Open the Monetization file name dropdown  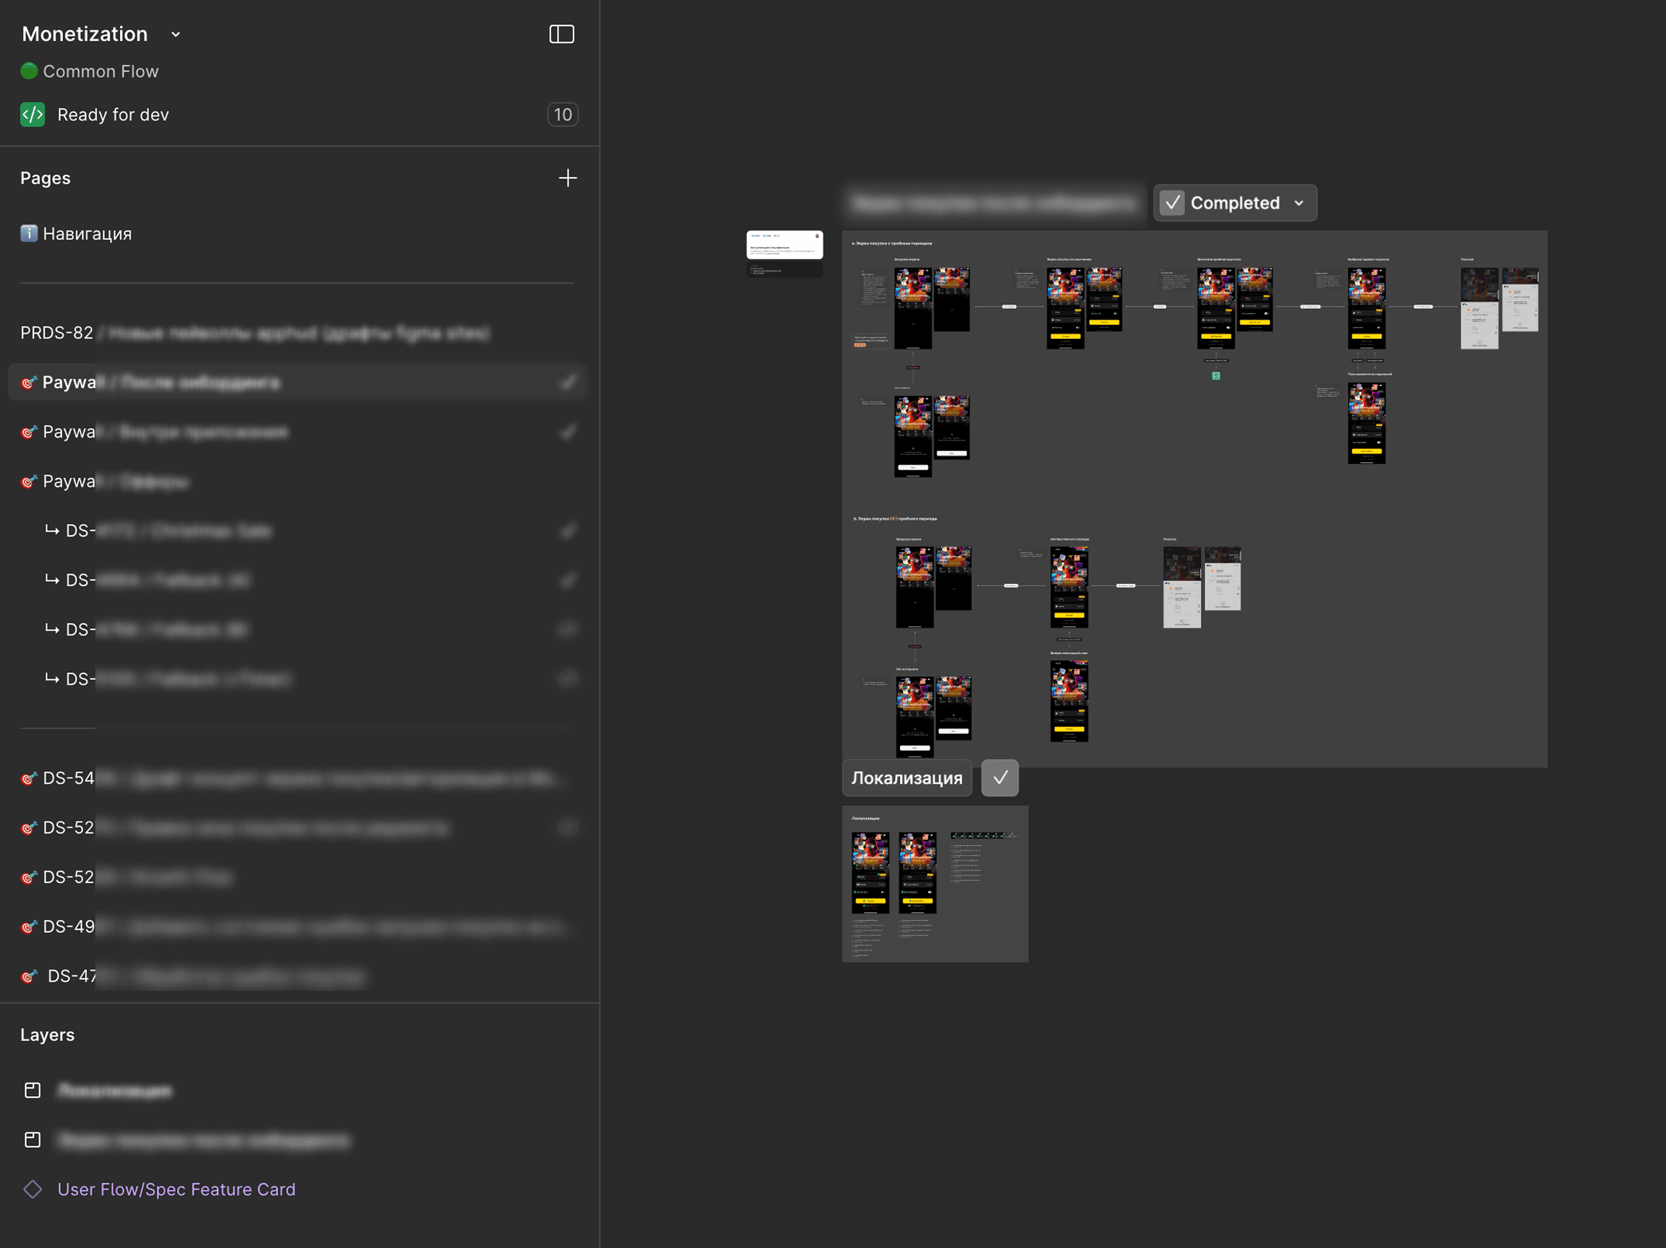(x=176, y=35)
